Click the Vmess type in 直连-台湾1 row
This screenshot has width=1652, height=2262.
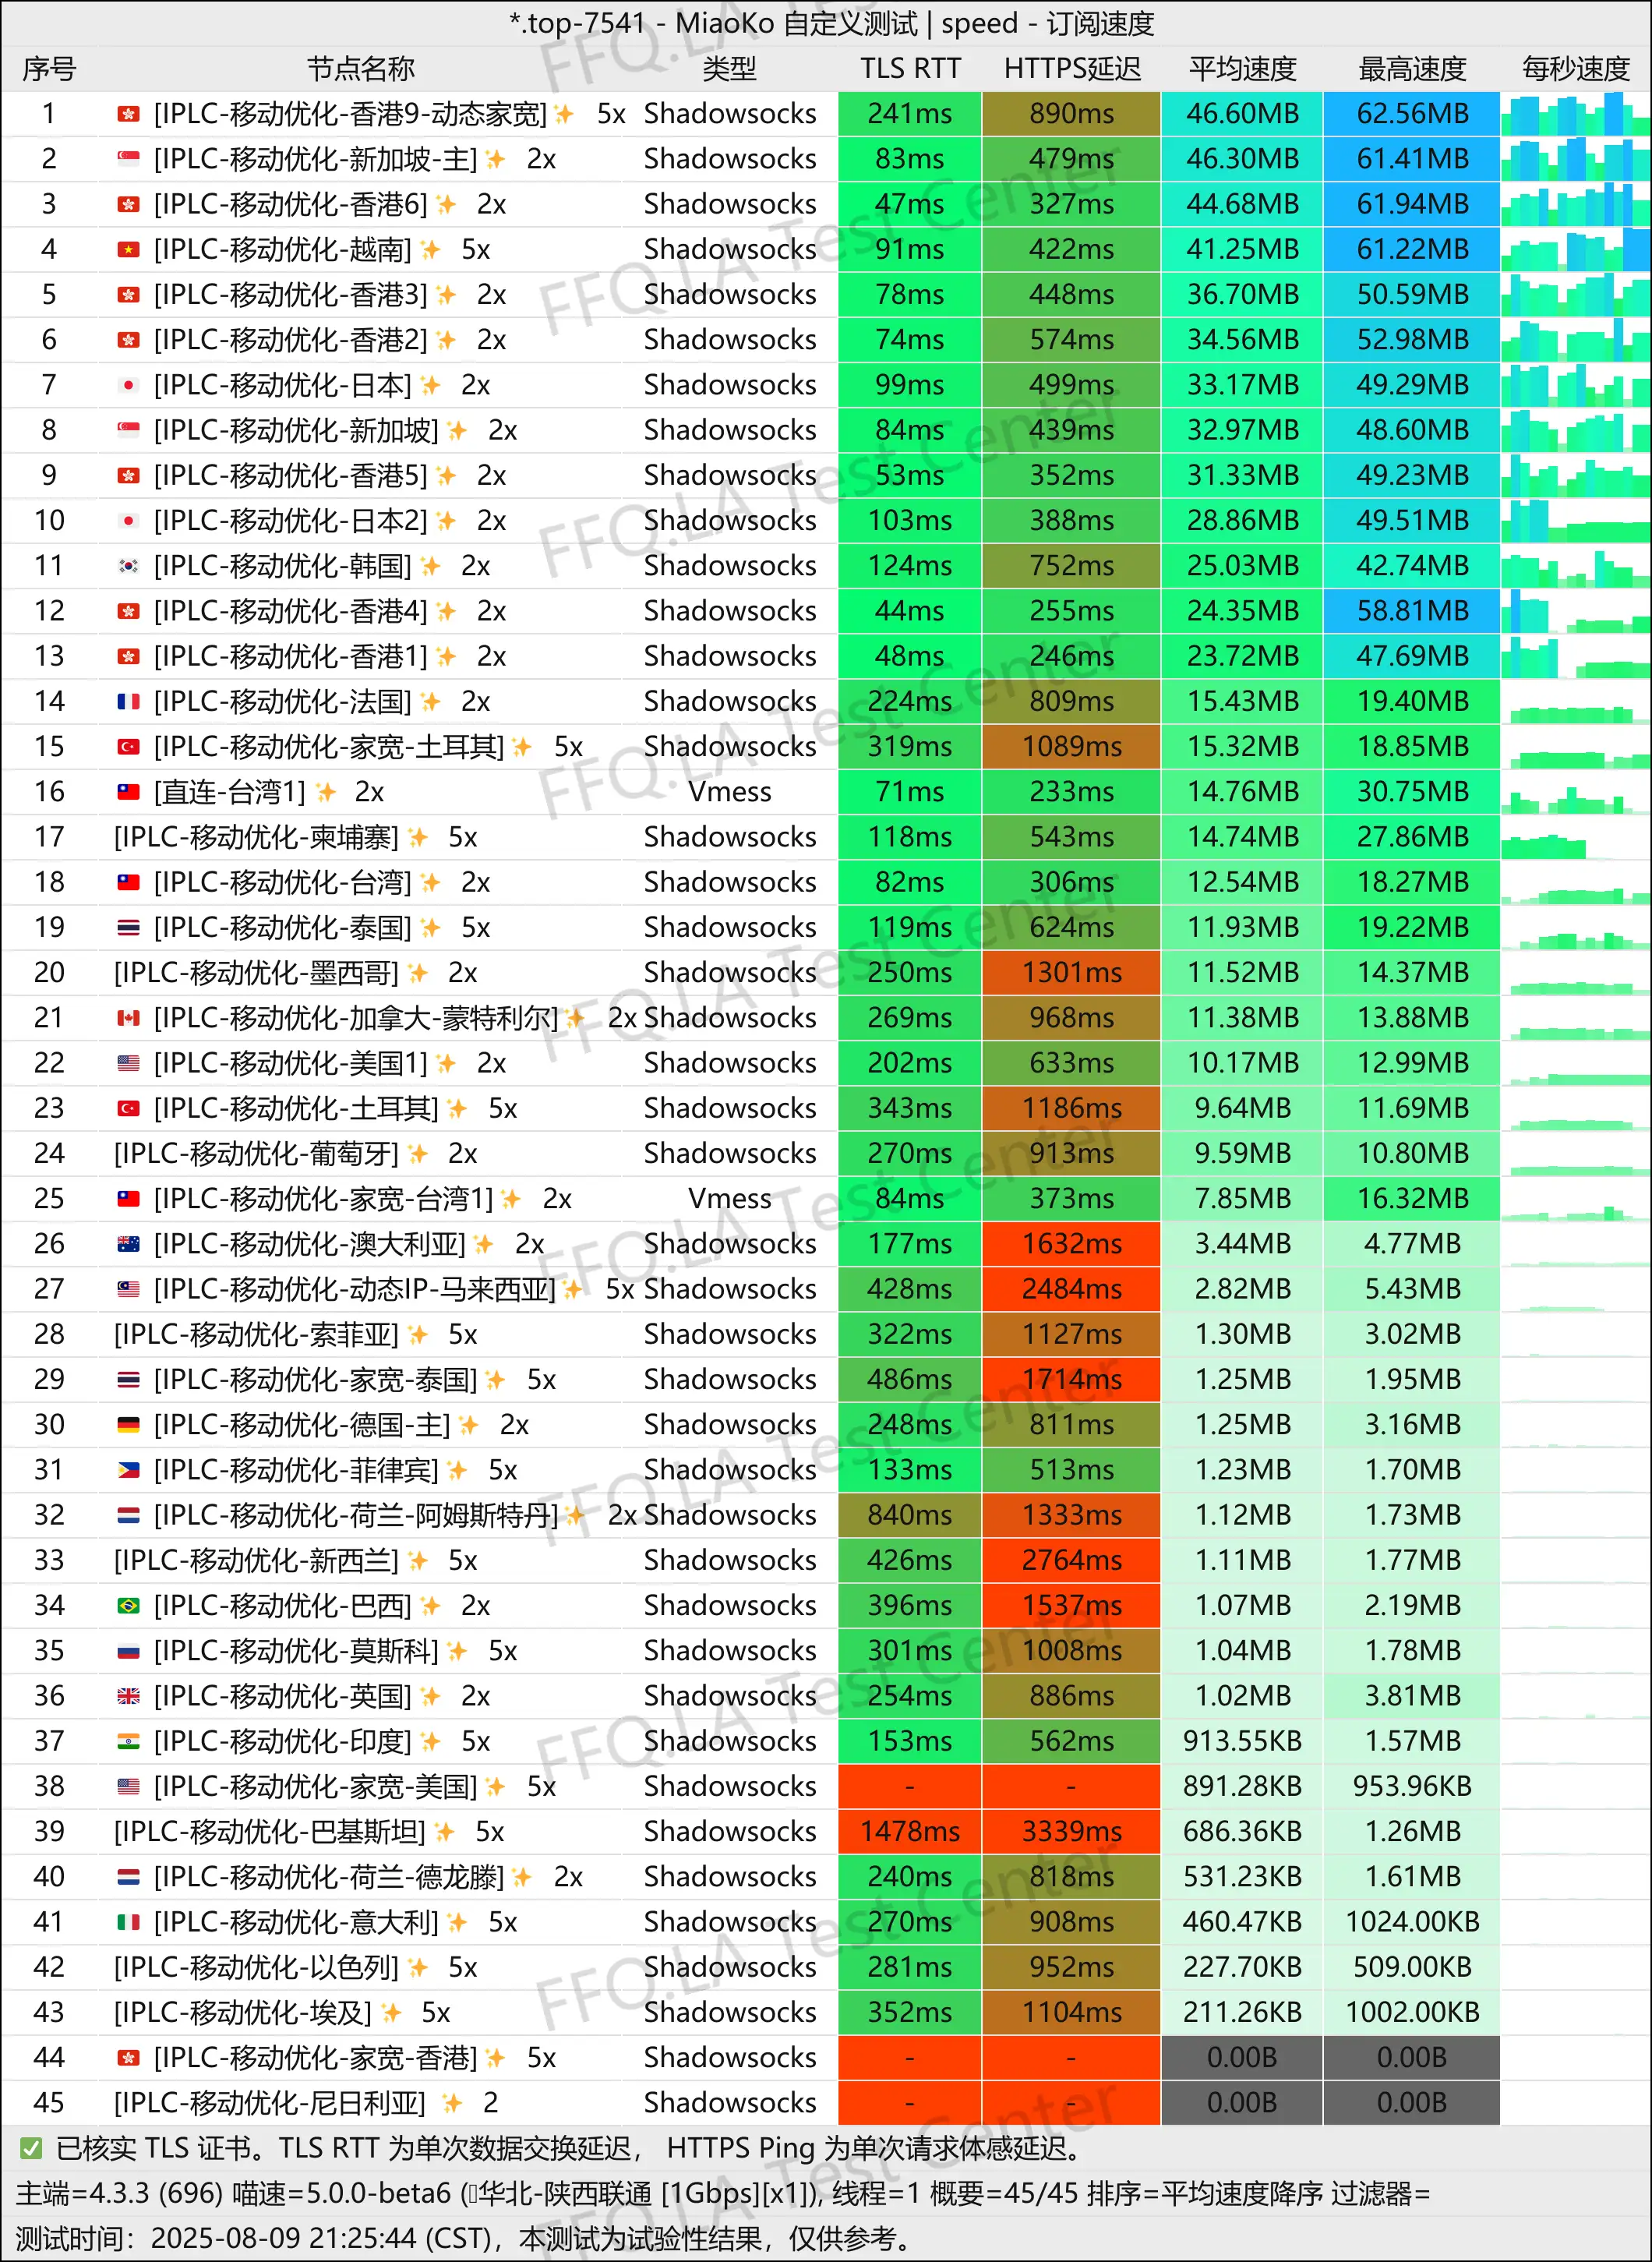click(729, 792)
